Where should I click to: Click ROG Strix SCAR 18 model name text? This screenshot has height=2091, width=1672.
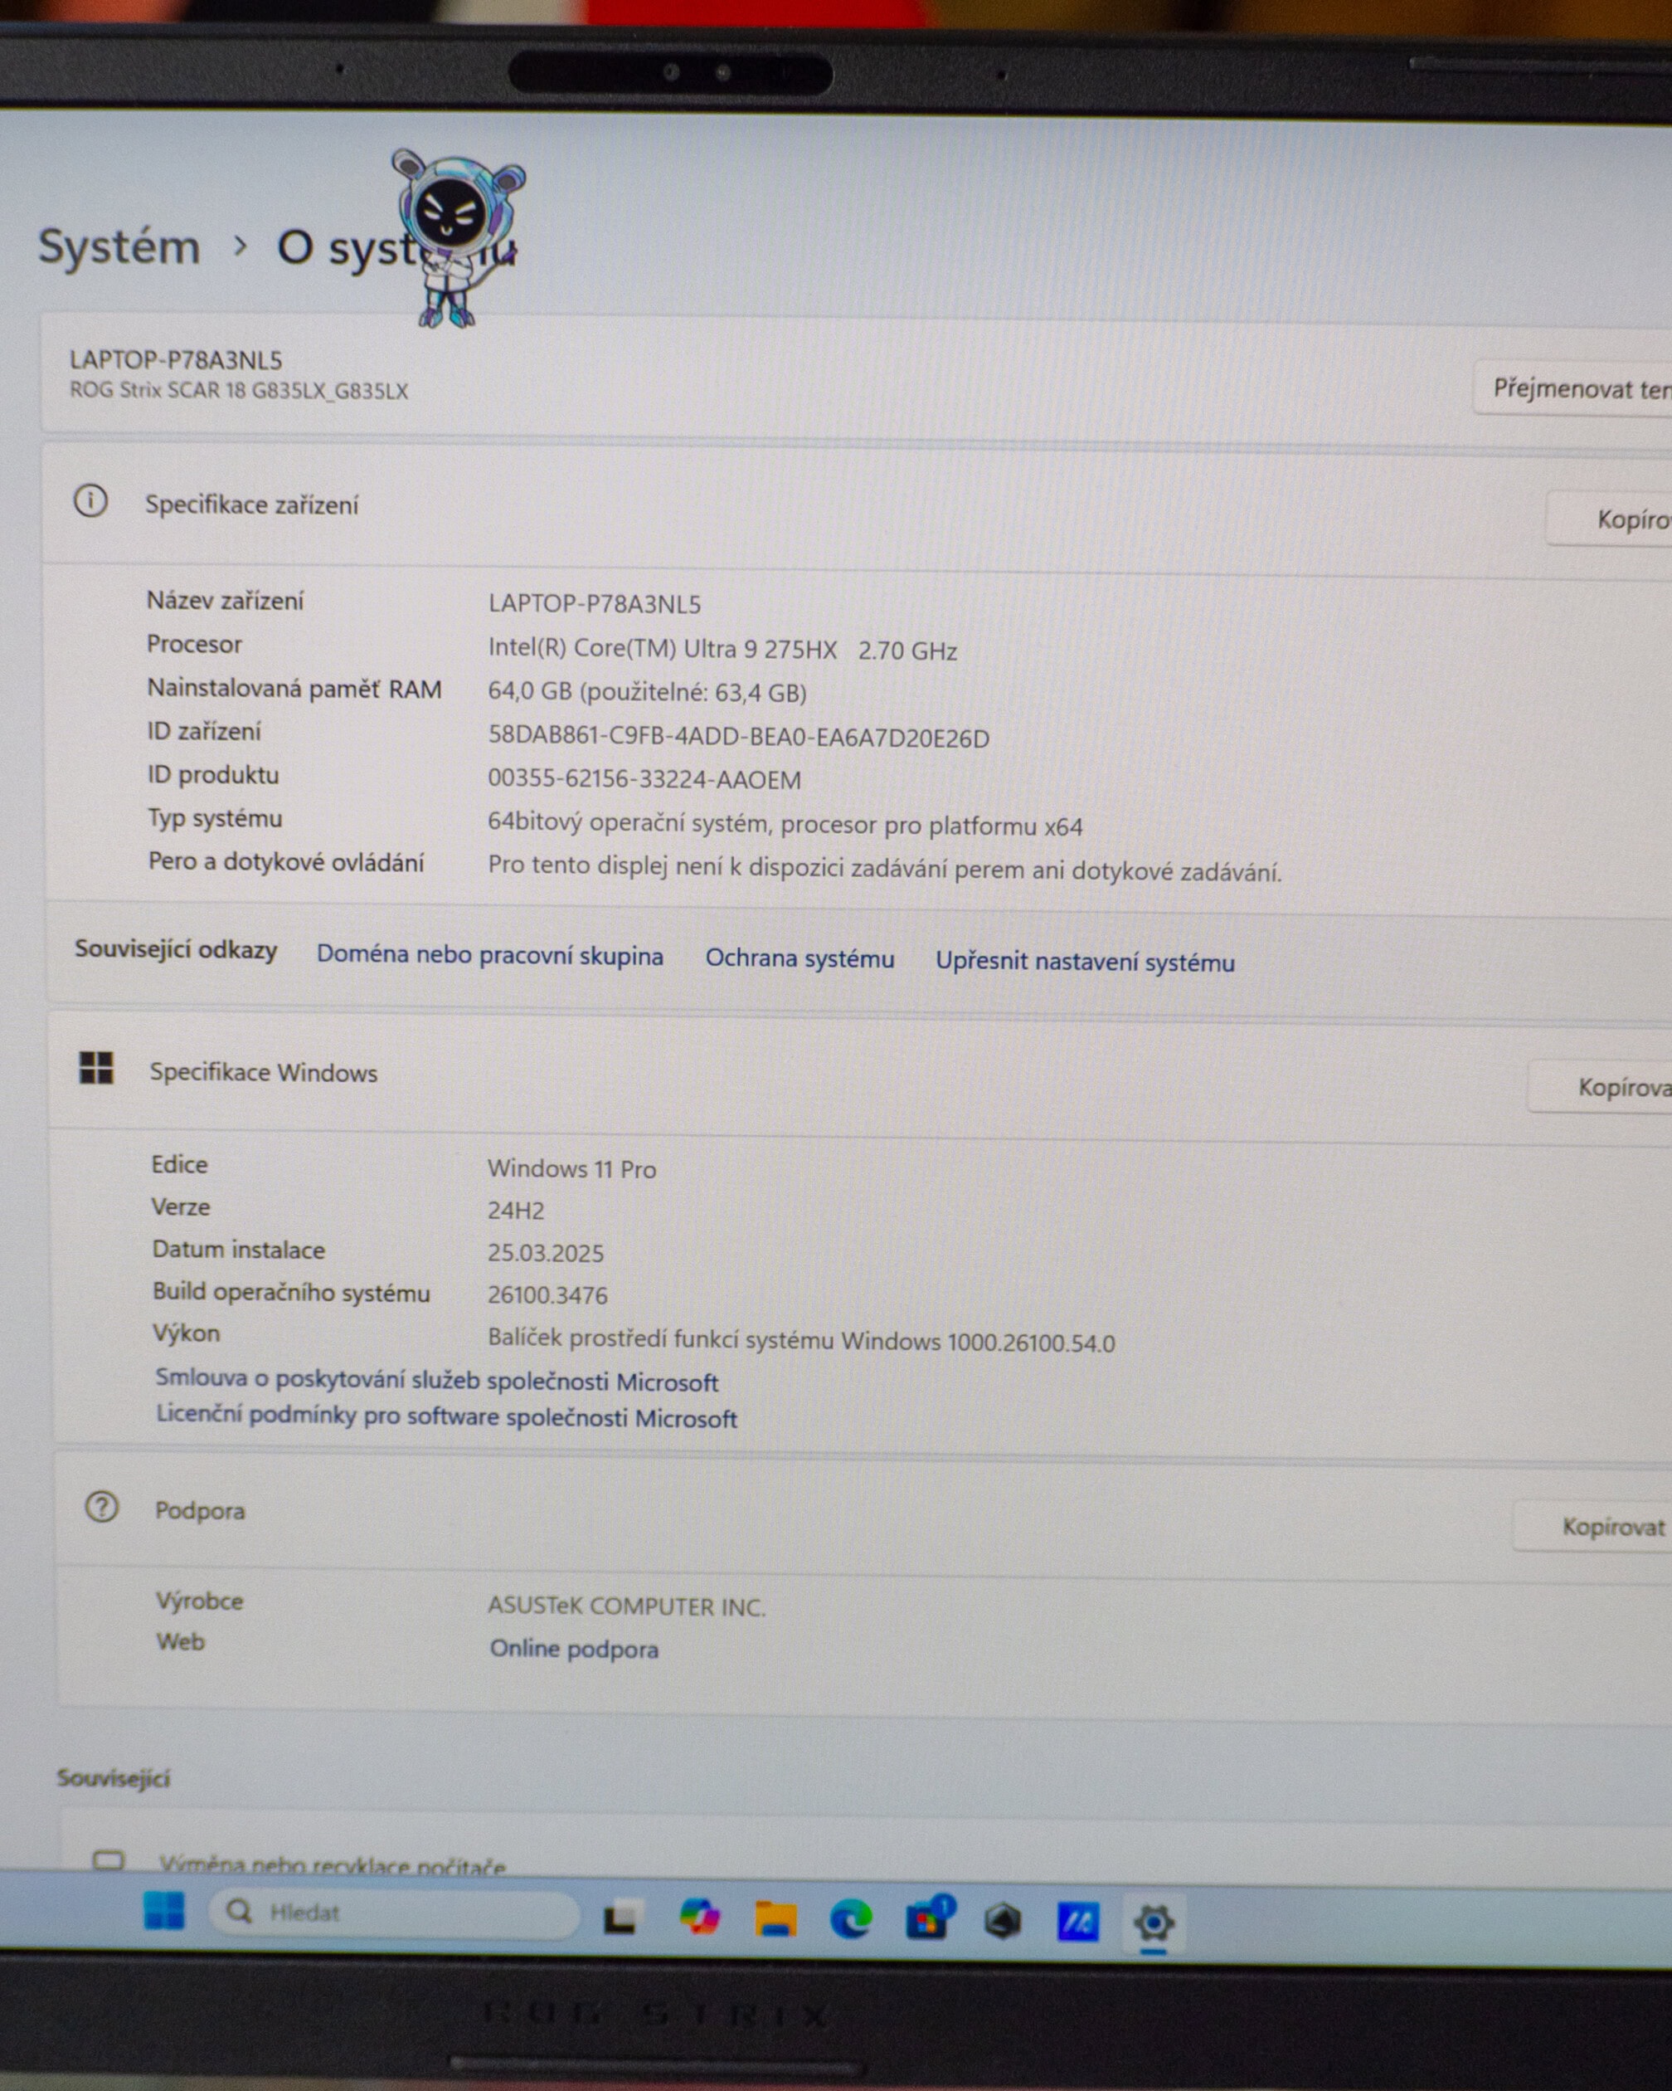click(x=238, y=390)
